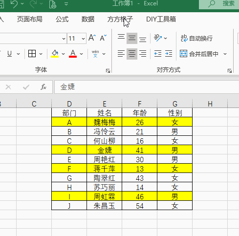Increase font size with large A icon
This screenshot has height=236, width=239.
pyautogui.click(x=92, y=38)
